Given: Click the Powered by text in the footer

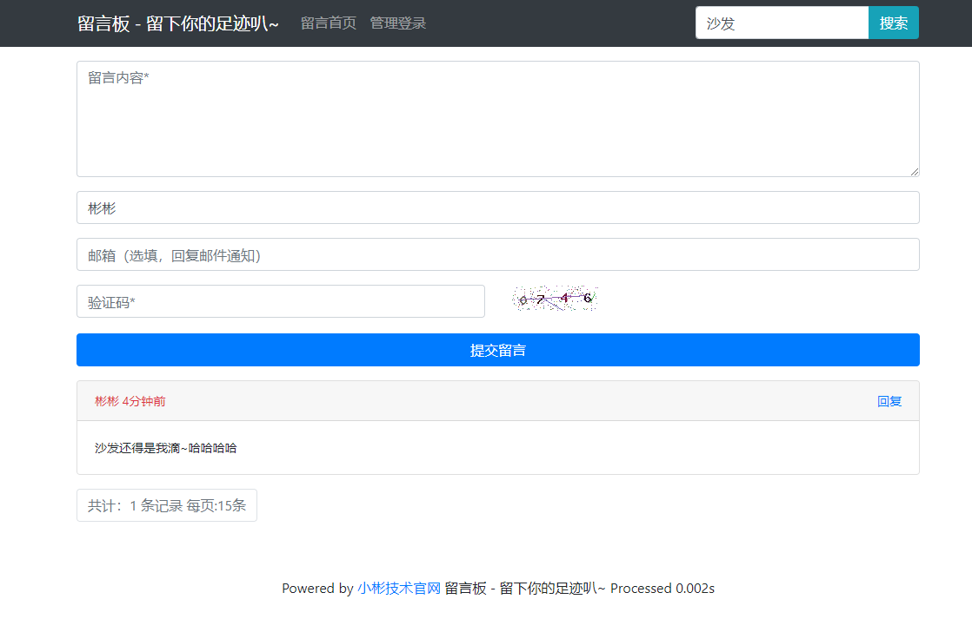Looking at the screenshot, I should [317, 589].
